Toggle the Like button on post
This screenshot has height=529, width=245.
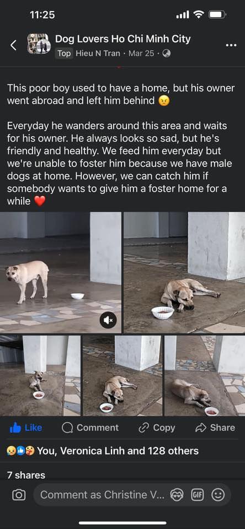26,428
